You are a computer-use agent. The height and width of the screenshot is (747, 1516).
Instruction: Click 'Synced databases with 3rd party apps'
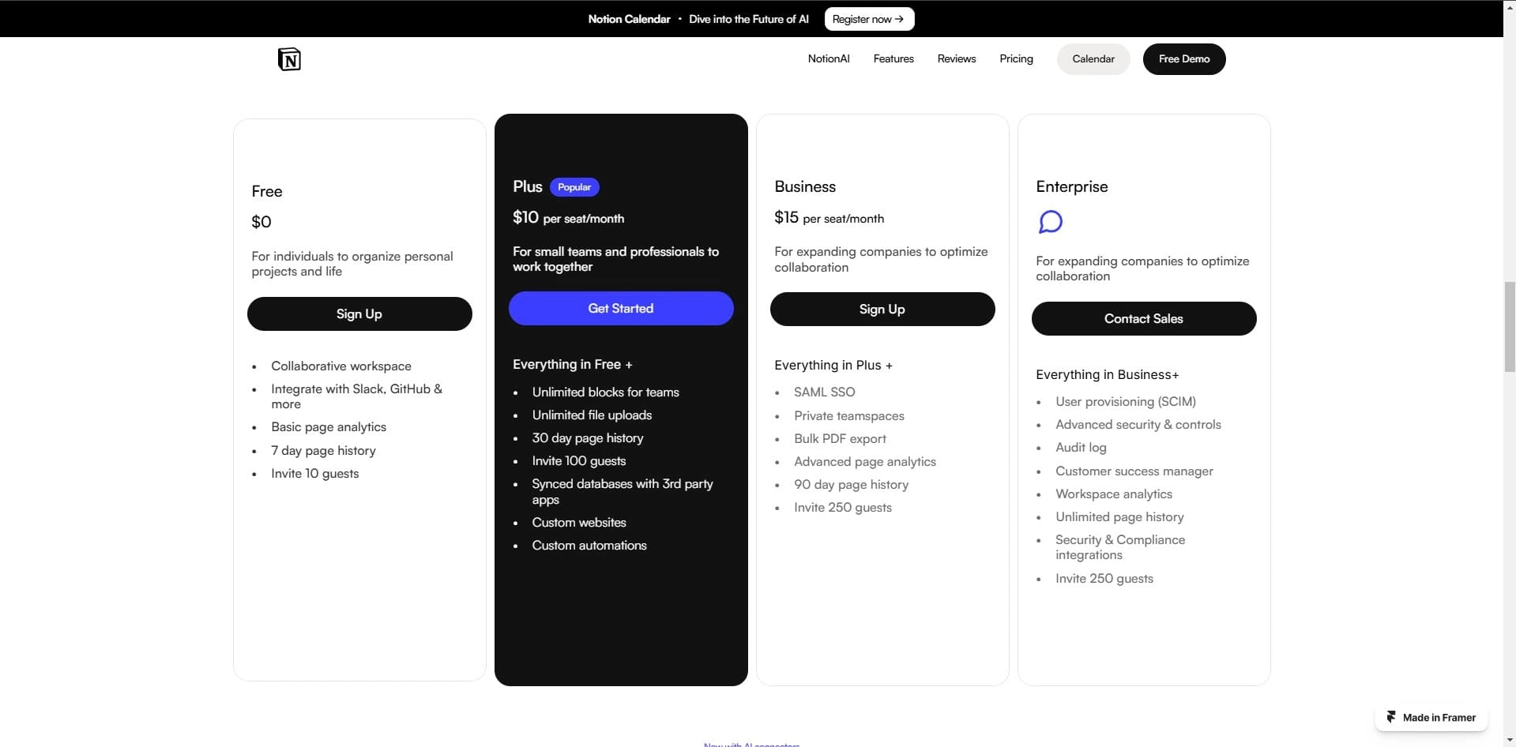click(x=623, y=491)
